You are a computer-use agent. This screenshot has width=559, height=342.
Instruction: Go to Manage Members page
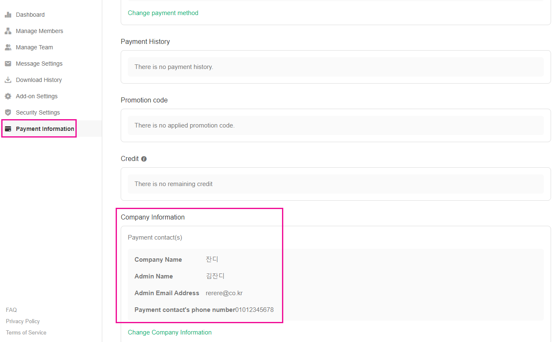(39, 31)
